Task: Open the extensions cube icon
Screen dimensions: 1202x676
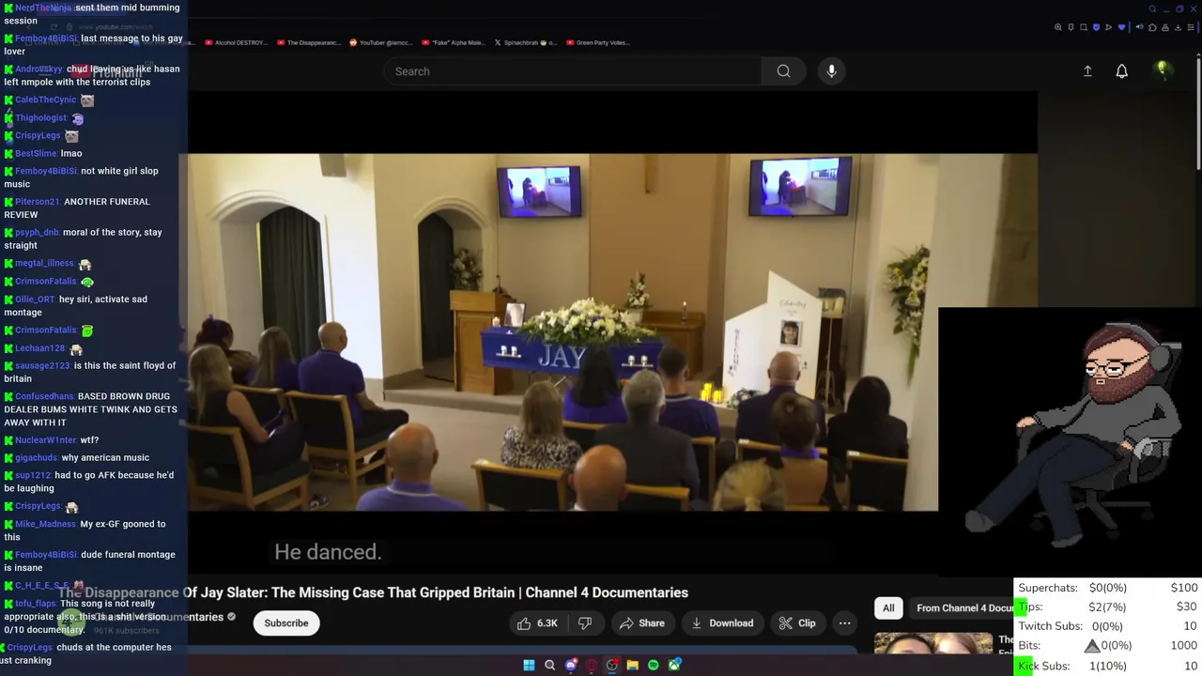Action: [x=1152, y=27]
